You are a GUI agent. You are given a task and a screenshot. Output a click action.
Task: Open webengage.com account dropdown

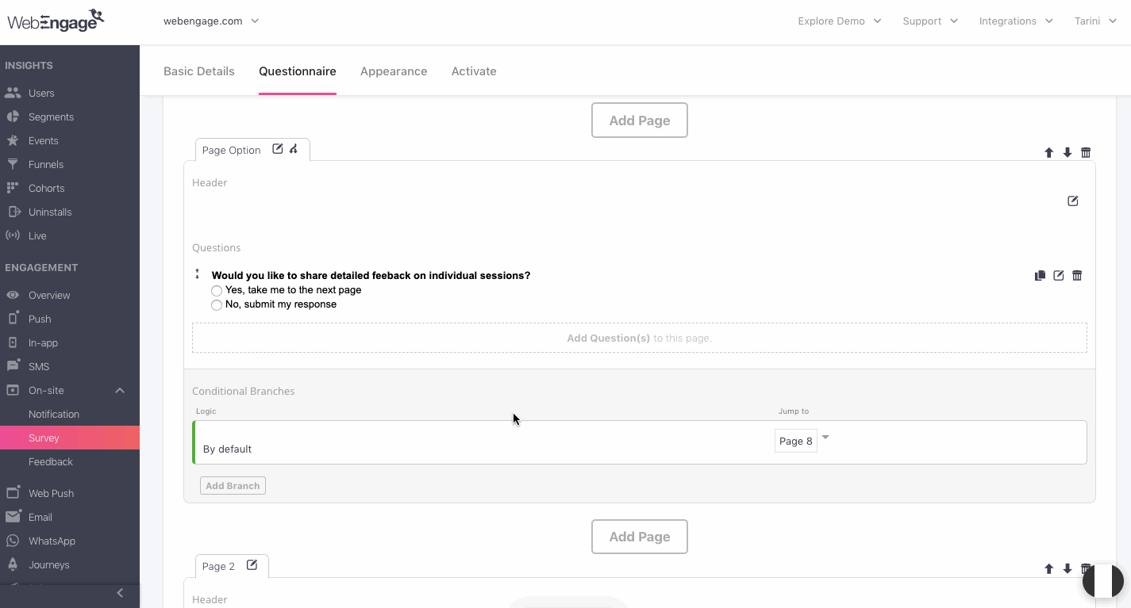[211, 21]
